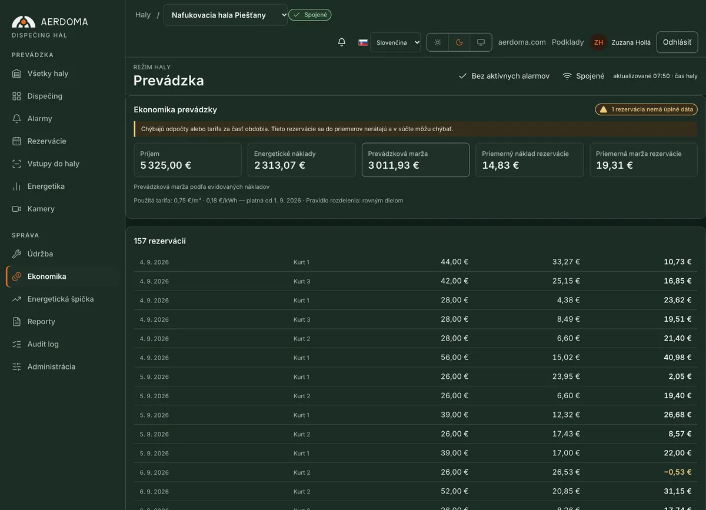The image size is (706, 510).
Task: Select the Priemerná marža rezervácie card
Action: (644, 160)
